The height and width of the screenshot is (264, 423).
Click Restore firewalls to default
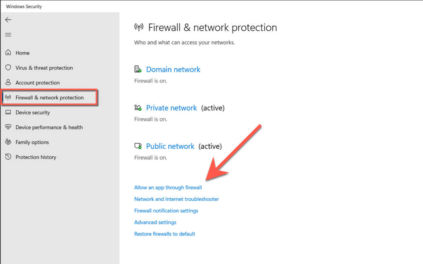coord(164,234)
